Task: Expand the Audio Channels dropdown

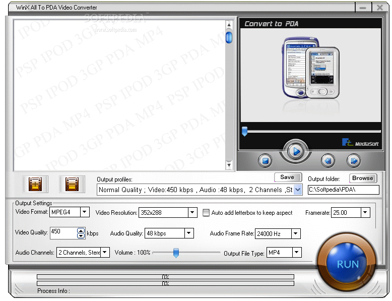Action: [105, 252]
